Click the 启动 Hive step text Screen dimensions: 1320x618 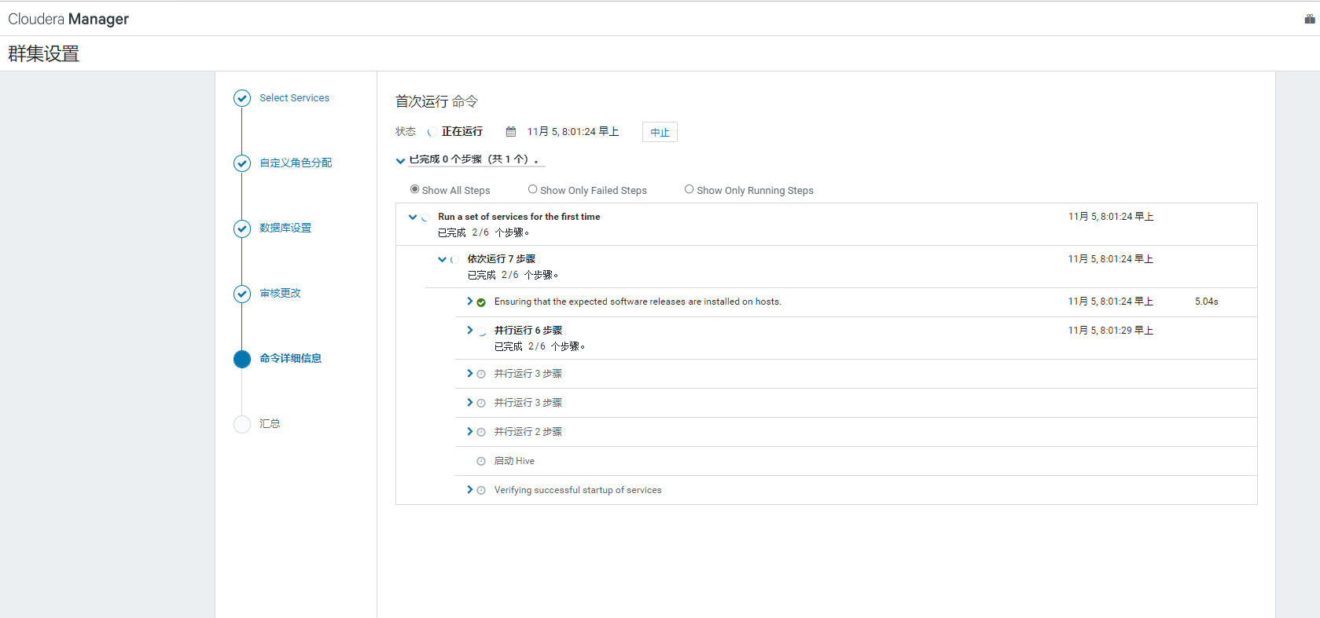[x=514, y=462]
